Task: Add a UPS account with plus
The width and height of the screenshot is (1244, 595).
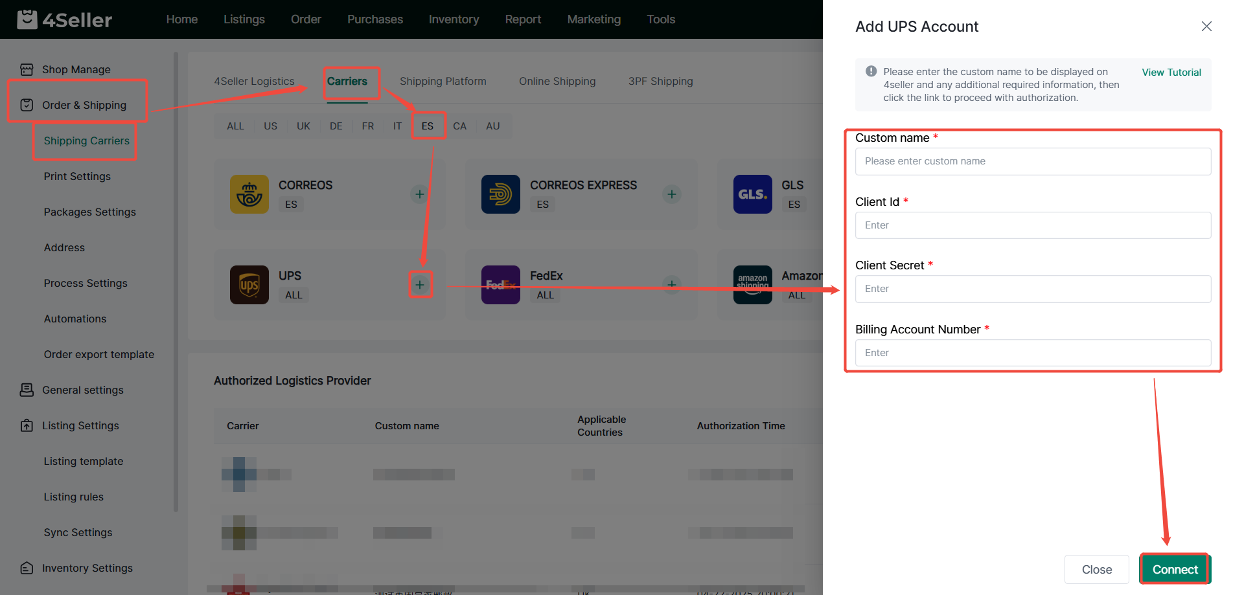Action: [x=420, y=285]
